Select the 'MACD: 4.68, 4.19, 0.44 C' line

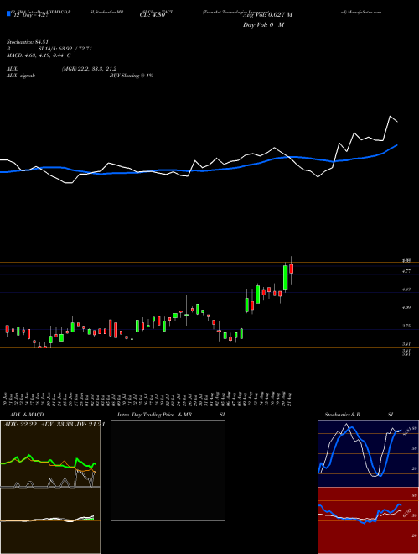[39, 55]
